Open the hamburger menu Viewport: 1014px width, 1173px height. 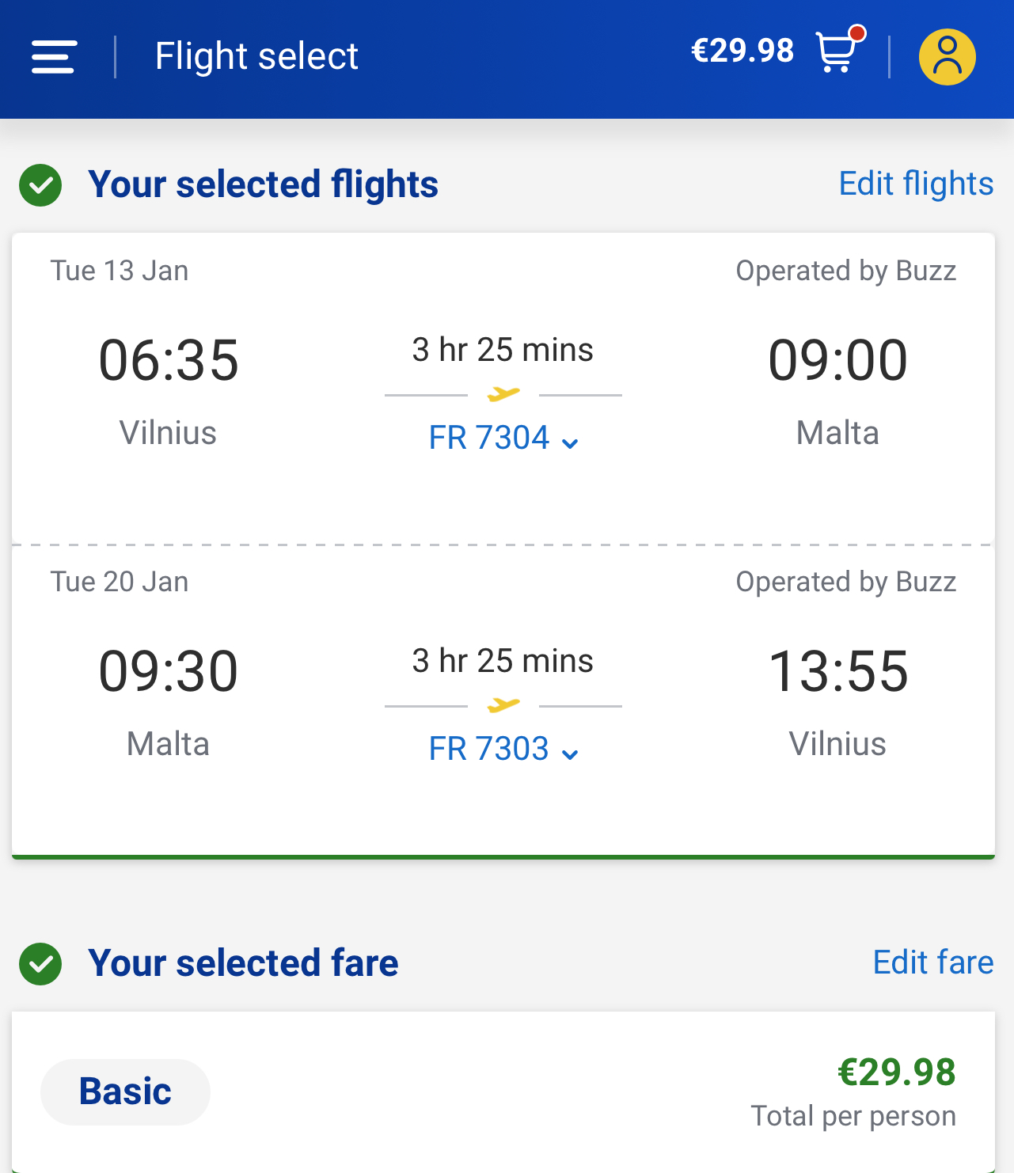pos(54,57)
